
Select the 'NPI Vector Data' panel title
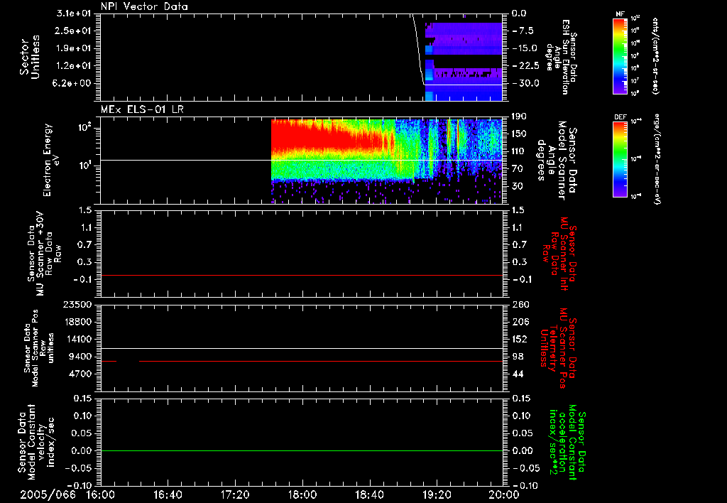tap(144, 6)
